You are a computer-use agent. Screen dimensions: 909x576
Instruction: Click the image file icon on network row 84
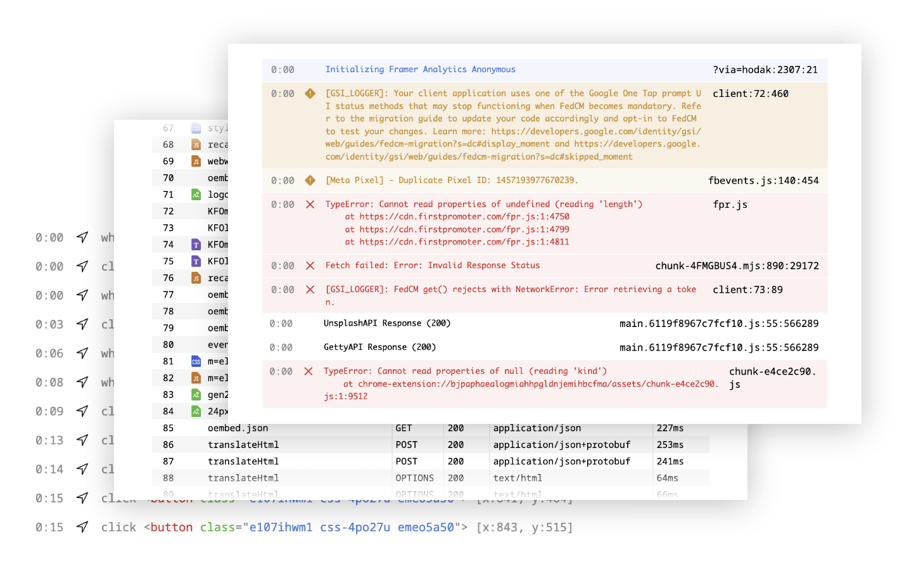[196, 411]
